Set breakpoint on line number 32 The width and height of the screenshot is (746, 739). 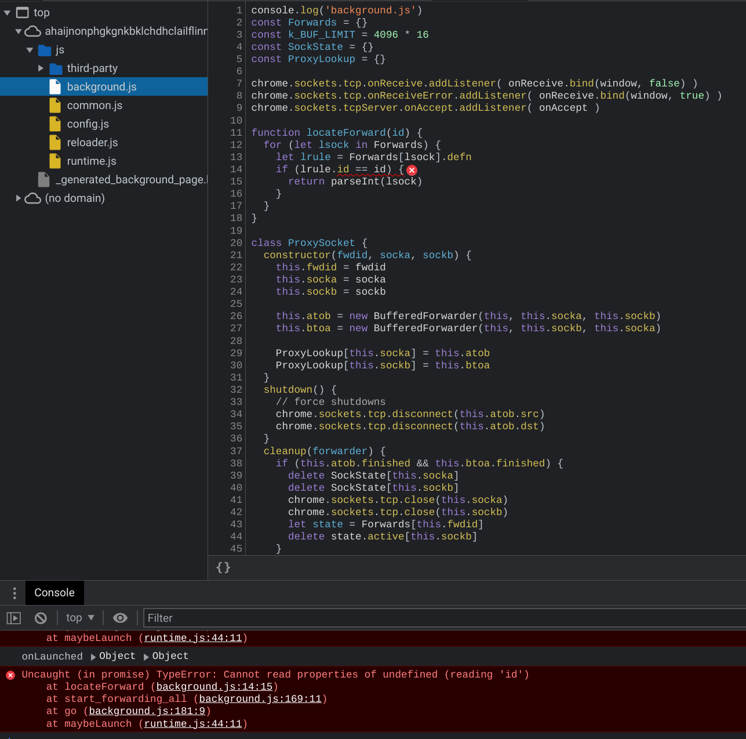tap(236, 390)
